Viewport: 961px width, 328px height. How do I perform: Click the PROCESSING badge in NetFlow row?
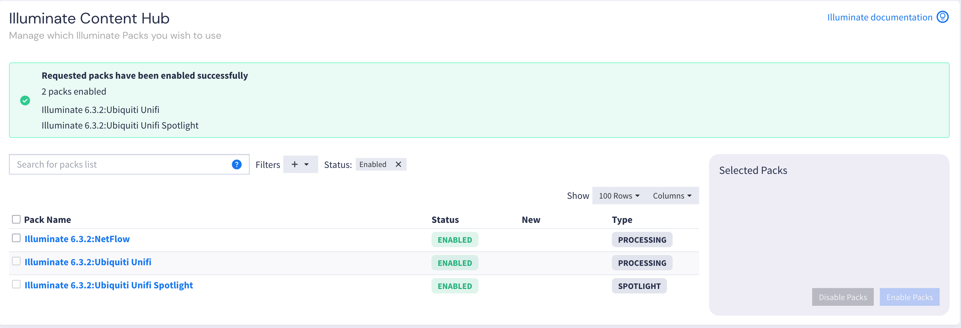pyautogui.click(x=642, y=240)
